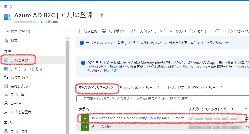This screenshot has height=134, width=249.
Task: Open ユーザー in sidebar
Action: tap(16, 103)
